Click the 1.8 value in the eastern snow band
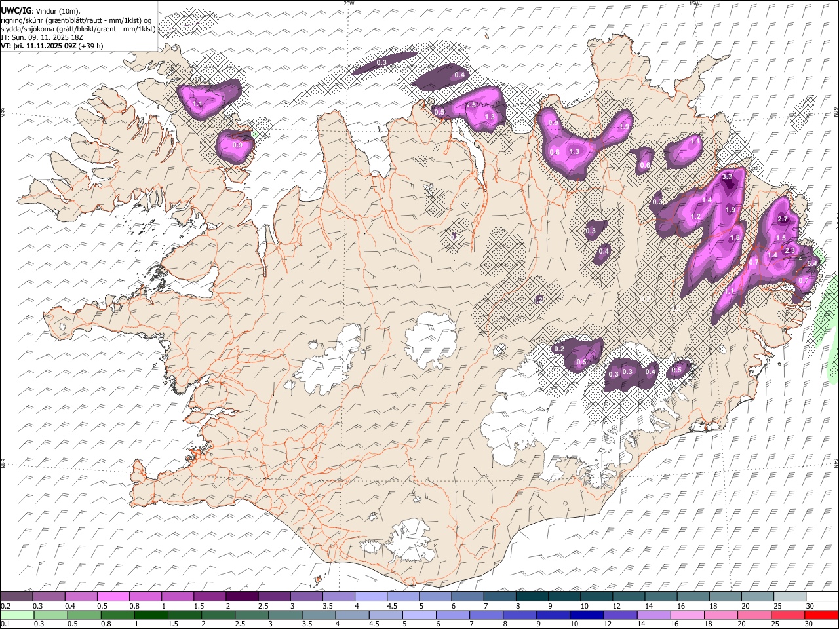This screenshot has width=839, height=629. click(x=735, y=238)
